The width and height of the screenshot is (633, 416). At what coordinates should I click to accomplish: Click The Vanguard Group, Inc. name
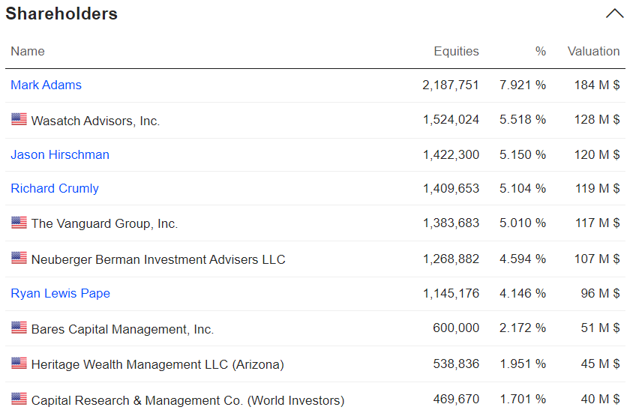[104, 223]
